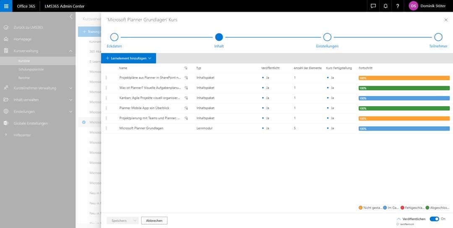Toggle visibility icon for Planner Mobile App row

coord(186,108)
